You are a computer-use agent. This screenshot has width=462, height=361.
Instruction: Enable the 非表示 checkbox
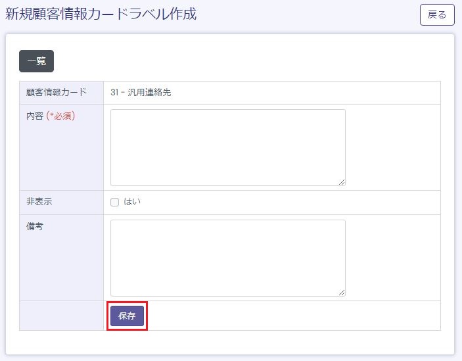pyautogui.click(x=114, y=202)
